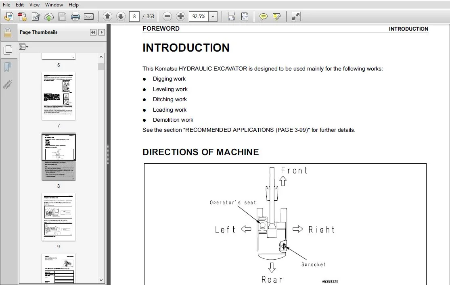Image resolution: width=450 pixels, height=285 pixels.
Task: Click the page number field
Action: point(134,17)
